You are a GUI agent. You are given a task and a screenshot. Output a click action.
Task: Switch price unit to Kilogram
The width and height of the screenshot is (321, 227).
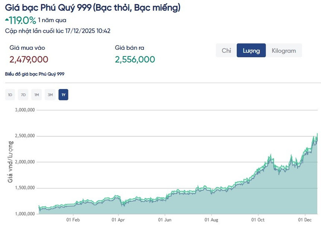coord(283,51)
